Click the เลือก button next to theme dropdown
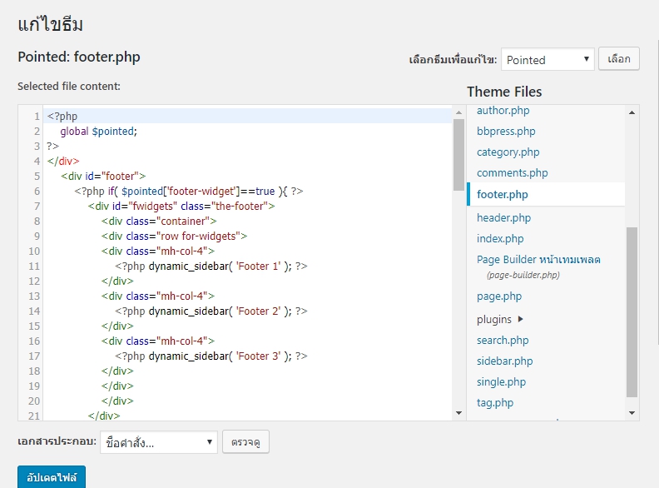 (x=619, y=58)
